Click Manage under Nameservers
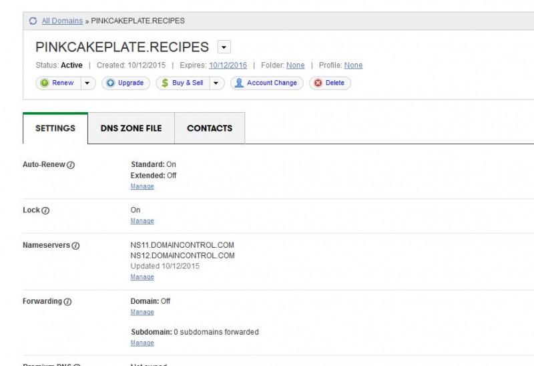This screenshot has width=534, height=366. click(142, 277)
